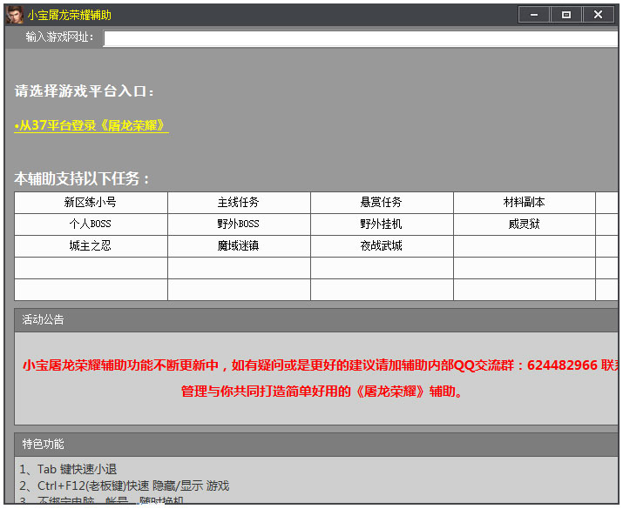The image size is (623, 509).
Task: Click the game URL input field
Action: (x=360, y=38)
